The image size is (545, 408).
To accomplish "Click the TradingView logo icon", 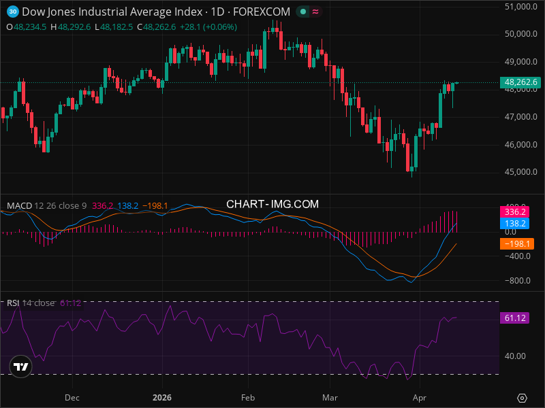I will [20, 367].
